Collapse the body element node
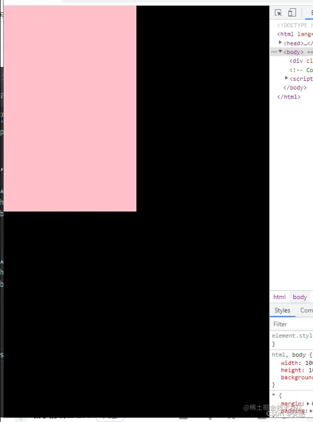Image resolution: width=313 pixels, height=422 pixels. (280, 51)
